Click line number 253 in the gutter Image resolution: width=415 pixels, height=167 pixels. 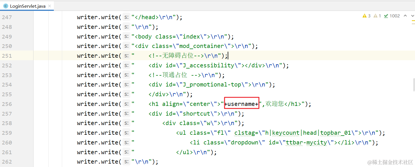coord(7,75)
